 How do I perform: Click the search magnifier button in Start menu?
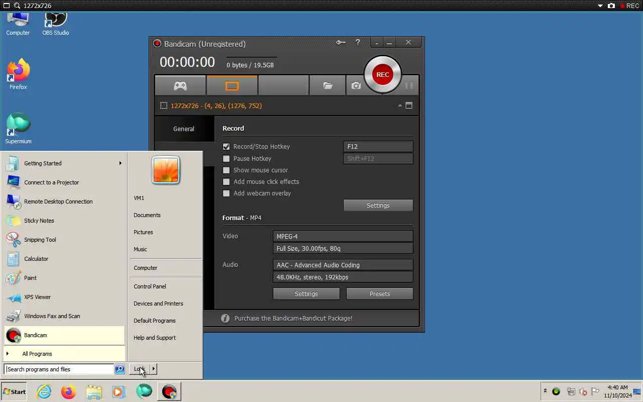click(x=120, y=369)
